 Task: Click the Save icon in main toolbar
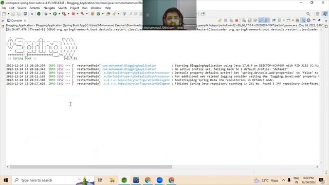[13, 14]
